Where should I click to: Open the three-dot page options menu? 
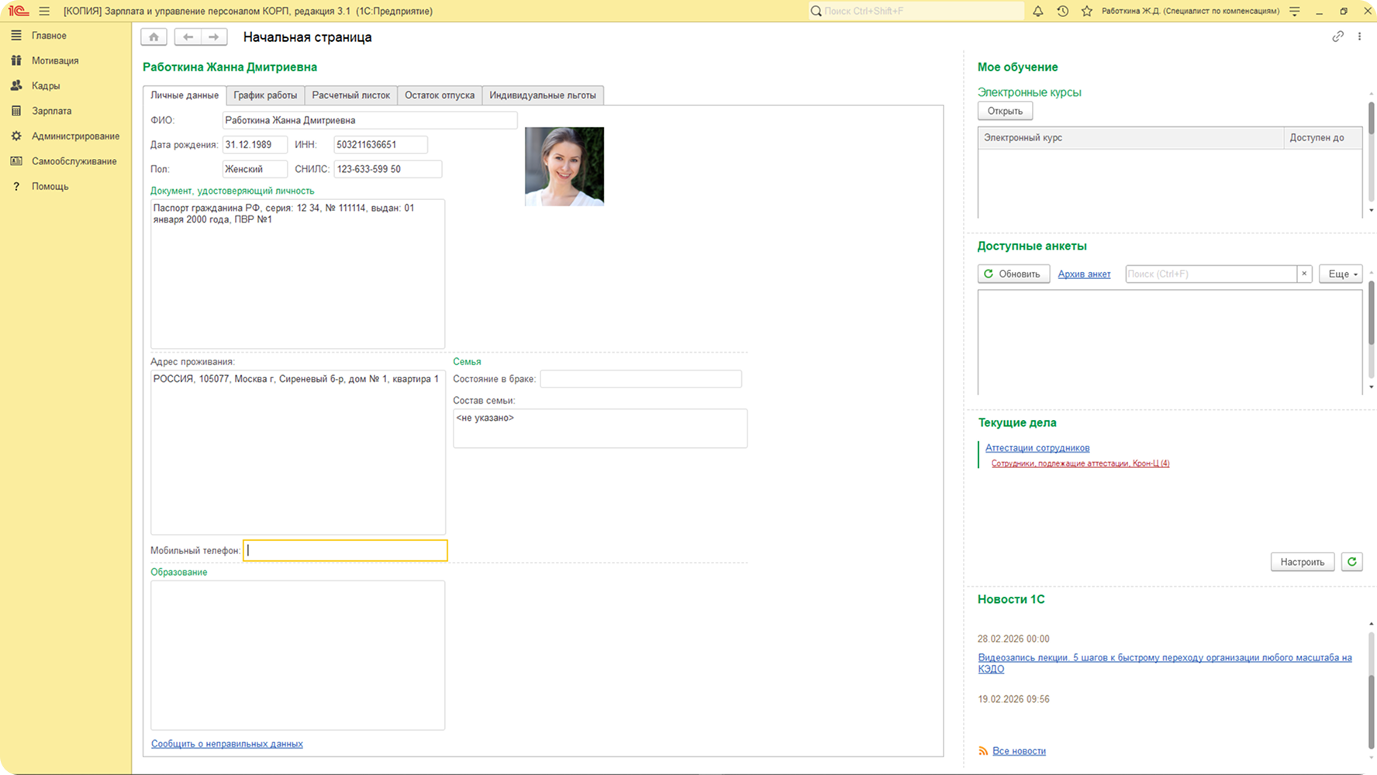(1359, 36)
